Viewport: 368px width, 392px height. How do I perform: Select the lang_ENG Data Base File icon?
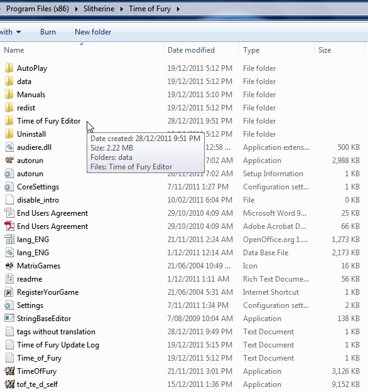[9, 253]
